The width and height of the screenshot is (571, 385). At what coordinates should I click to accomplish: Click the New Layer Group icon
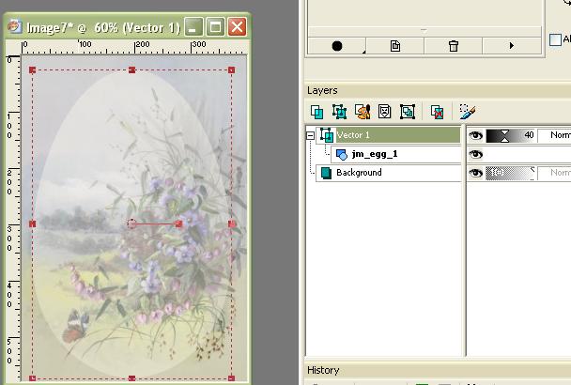408,112
